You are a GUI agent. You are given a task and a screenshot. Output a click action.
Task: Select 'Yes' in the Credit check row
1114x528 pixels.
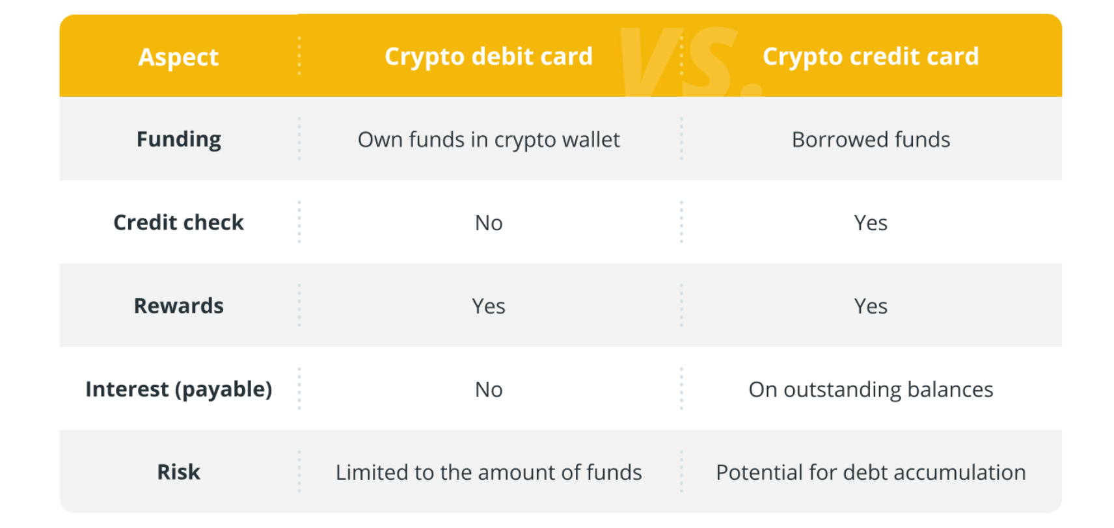[870, 223]
